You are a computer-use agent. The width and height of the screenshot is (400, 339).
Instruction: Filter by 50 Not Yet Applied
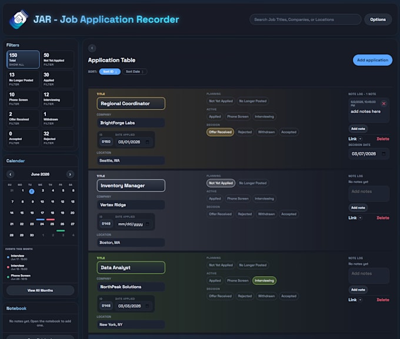point(58,59)
